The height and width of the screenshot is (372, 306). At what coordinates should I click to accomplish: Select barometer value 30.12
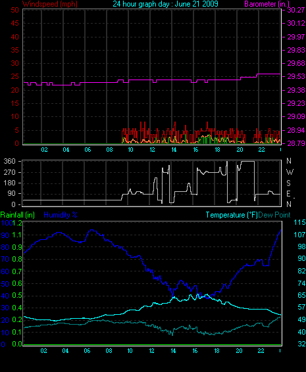click(295, 23)
